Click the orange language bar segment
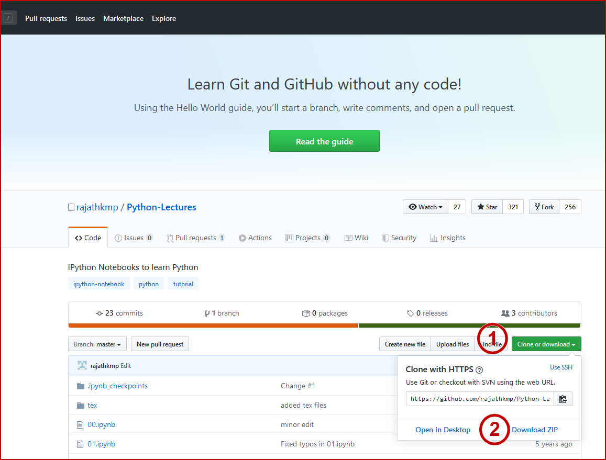Screen dimensions: 606x460 (x=213, y=326)
